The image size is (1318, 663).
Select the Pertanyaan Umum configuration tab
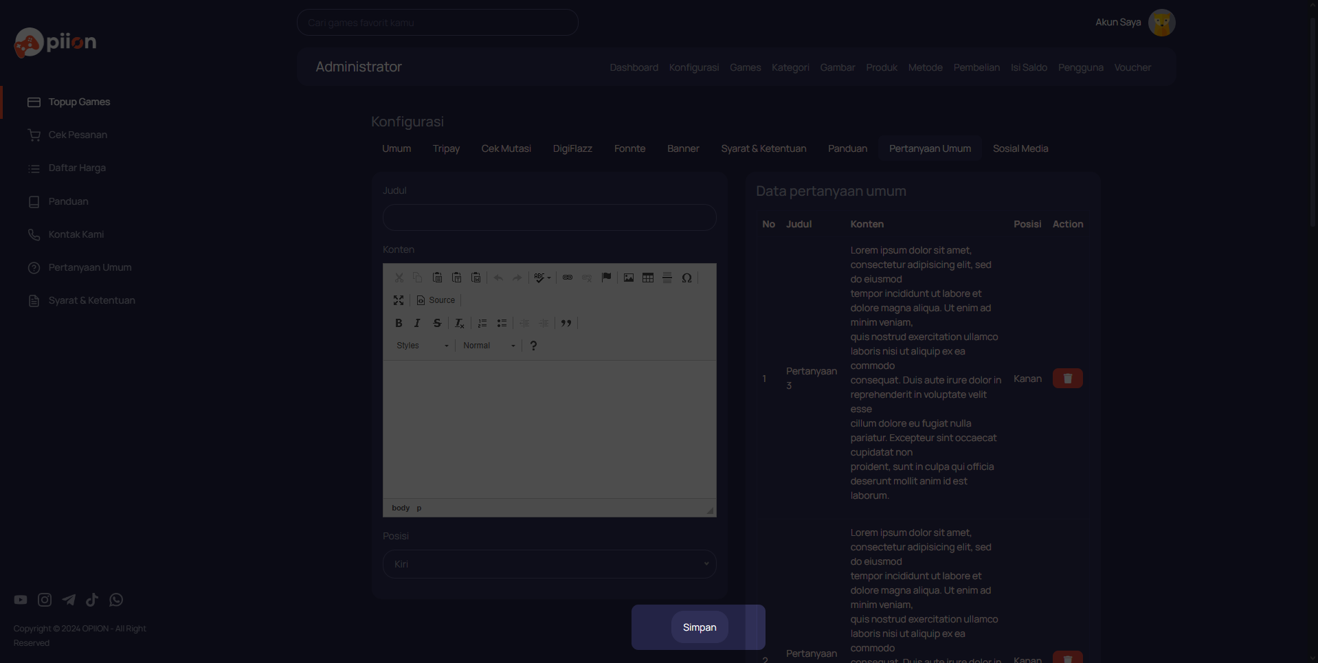pyautogui.click(x=930, y=148)
